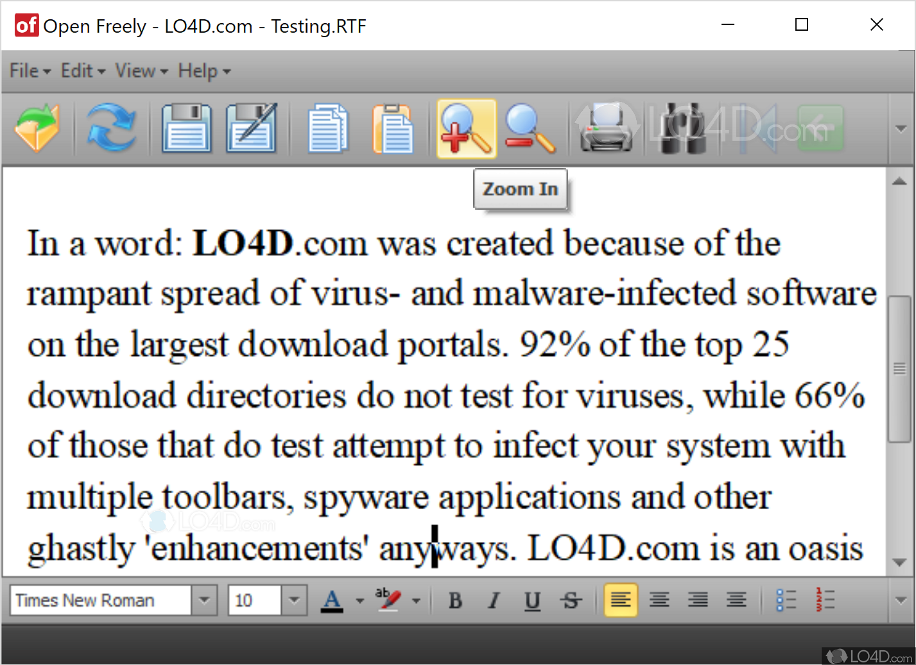This screenshot has height=665, width=916.
Task: Open the font size dropdown arrow
Action: (x=294, y=600)
